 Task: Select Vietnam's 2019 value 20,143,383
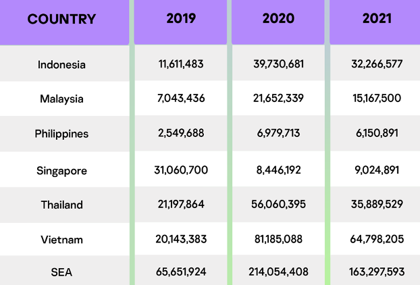point(181,239)
